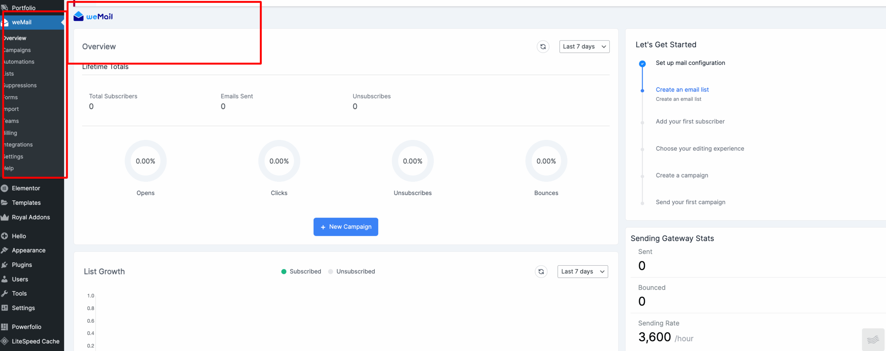
Task: Refresh the Overview statistics
Action: 543,47
